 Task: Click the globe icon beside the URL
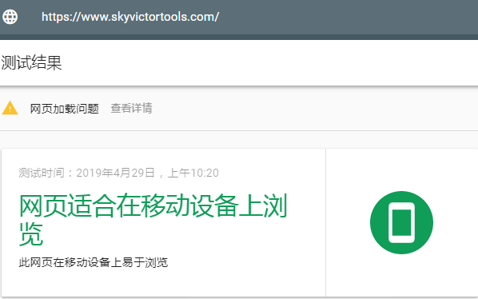tap(10, 17)
